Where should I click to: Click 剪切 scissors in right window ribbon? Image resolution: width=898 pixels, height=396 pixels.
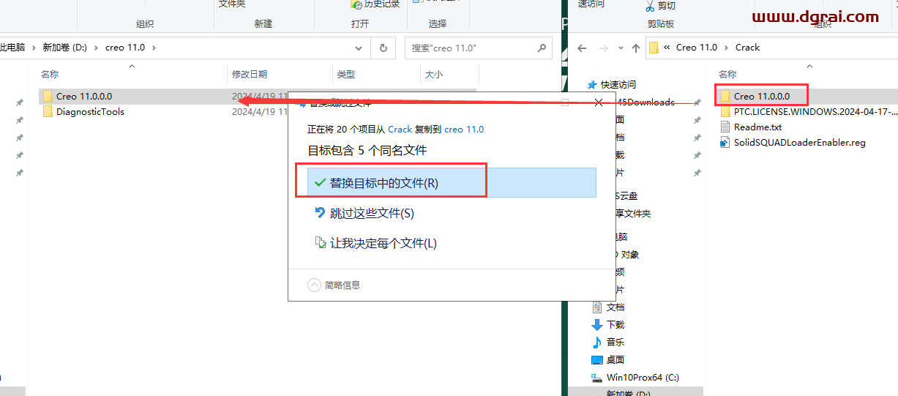(x=659, y=6)
